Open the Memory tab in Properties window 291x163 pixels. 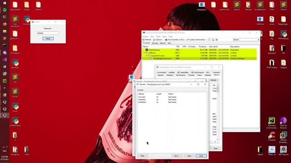[x=216, y=75]
